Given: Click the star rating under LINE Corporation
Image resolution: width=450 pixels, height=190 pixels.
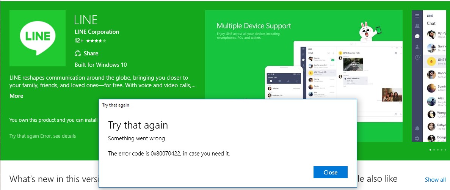Looking at the screenshot, I should [x=96, y=41].
